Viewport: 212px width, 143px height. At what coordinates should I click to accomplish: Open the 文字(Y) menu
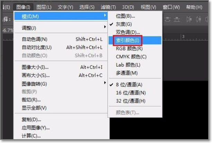point(65,7)
